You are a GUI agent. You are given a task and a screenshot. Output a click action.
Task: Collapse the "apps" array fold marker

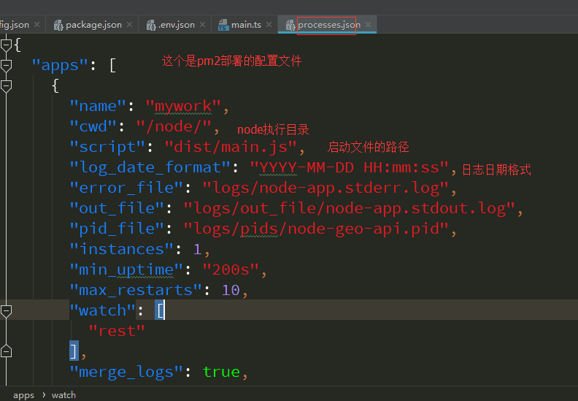point(6,66)
